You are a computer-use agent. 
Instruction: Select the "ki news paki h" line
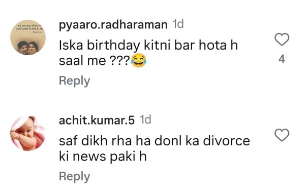(x=103, y=156)
